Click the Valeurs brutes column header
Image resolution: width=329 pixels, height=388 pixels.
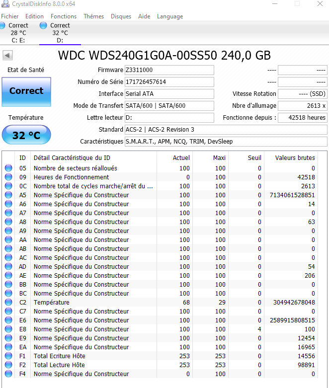tap(295, 157)
